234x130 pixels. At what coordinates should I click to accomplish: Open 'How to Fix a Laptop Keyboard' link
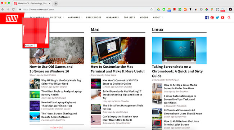pyautogui.click(x=59, y=104)
